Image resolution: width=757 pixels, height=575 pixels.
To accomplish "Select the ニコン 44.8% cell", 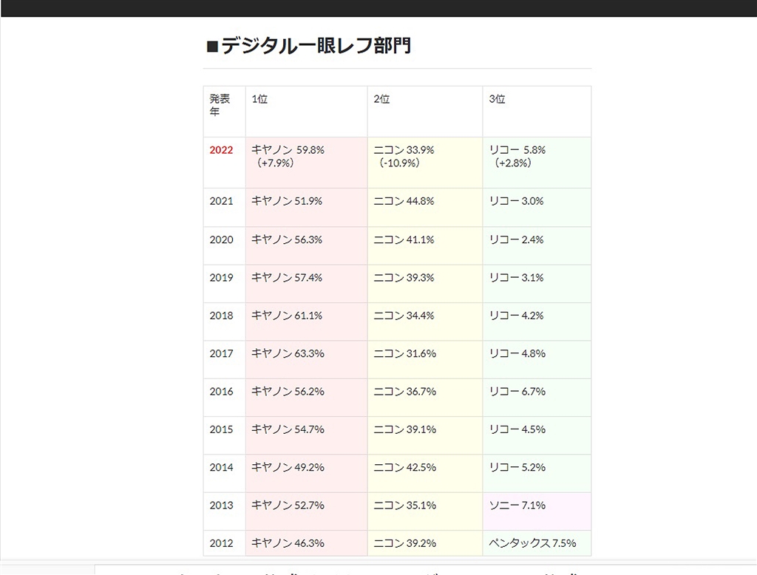I will click(x=404, y=201).
